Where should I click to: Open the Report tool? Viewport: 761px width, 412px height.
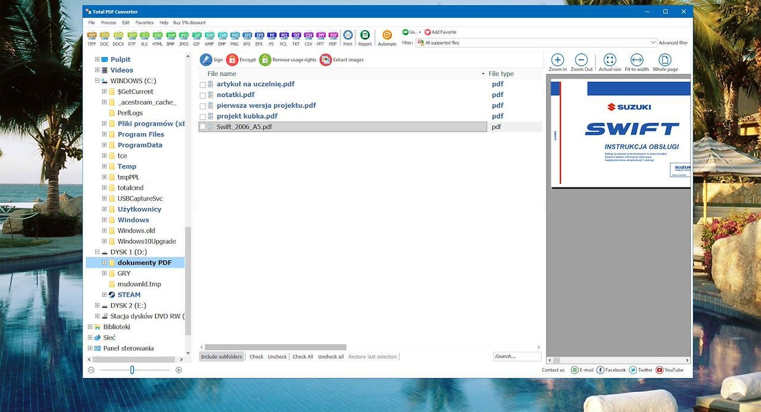point(365,38)
